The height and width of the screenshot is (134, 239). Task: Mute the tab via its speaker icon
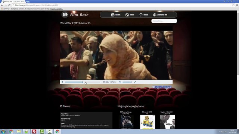(x=22, y=1)
